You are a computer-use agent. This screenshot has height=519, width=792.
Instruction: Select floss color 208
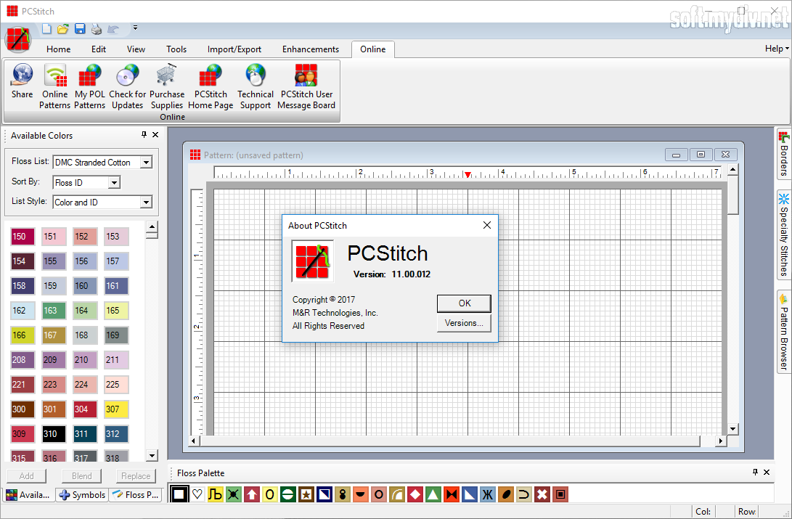[23, 360]
